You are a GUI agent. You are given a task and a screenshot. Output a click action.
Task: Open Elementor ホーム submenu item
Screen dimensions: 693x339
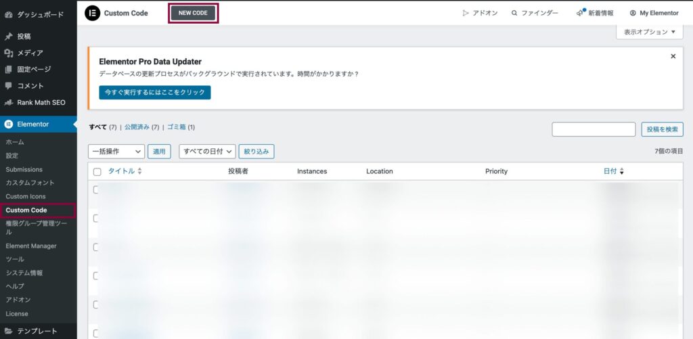click(x=15, y=142)
